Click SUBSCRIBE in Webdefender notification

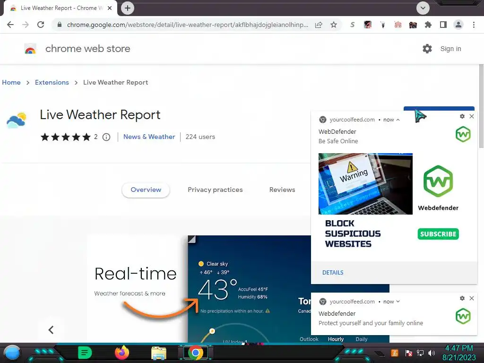pos(438,234)
